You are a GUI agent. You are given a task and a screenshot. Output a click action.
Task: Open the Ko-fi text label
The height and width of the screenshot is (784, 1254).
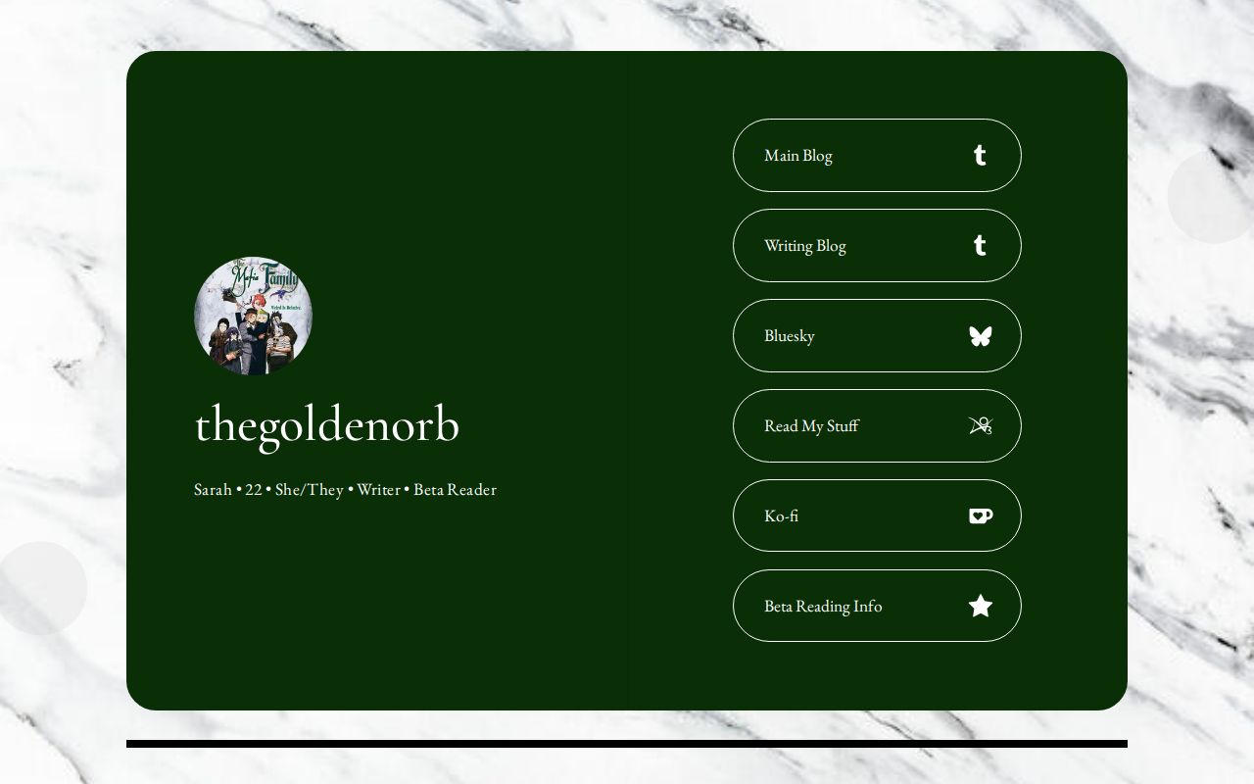[x=781, y=515]
